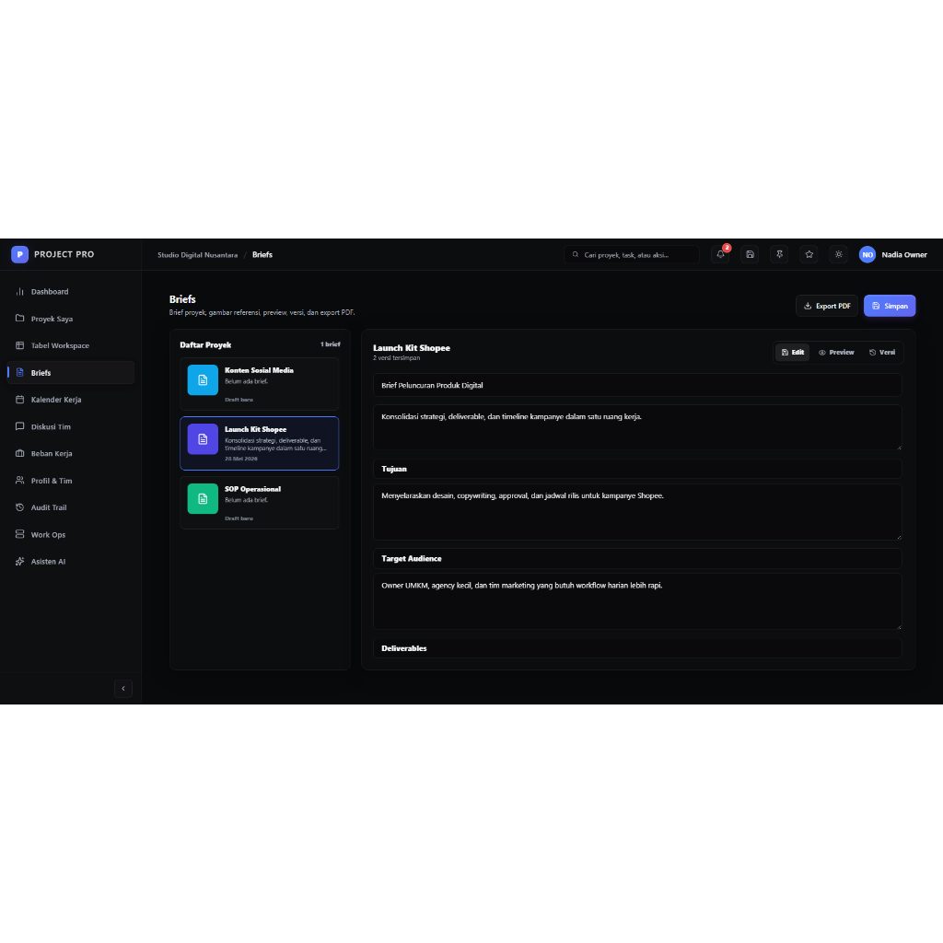The height and width of the screenshot is (943, 943).
Task: Open Dashboard from the sidebar
Action: tap(71, 292)
